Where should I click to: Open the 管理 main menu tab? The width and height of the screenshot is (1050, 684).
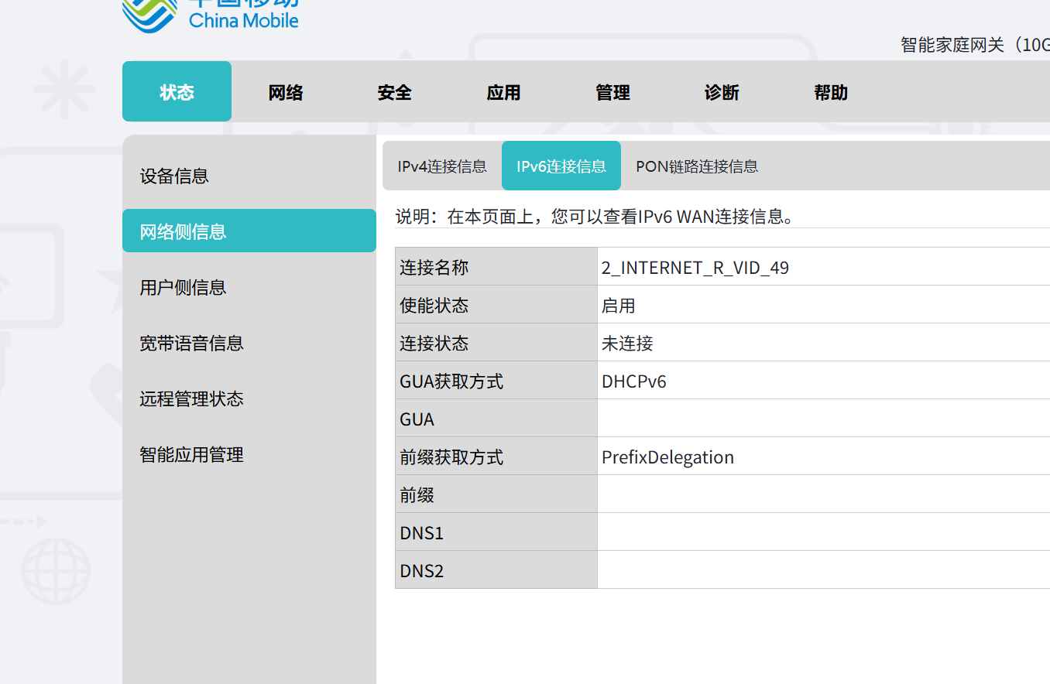click(612, 93)
